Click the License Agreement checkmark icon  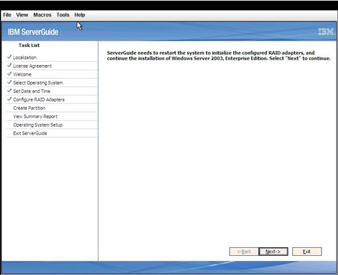9,66
